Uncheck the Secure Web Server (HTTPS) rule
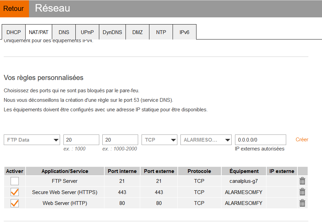 click(15, 192)
